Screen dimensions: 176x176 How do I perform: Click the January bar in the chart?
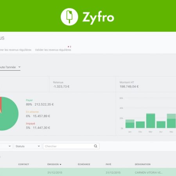click(x=130, y=124)
